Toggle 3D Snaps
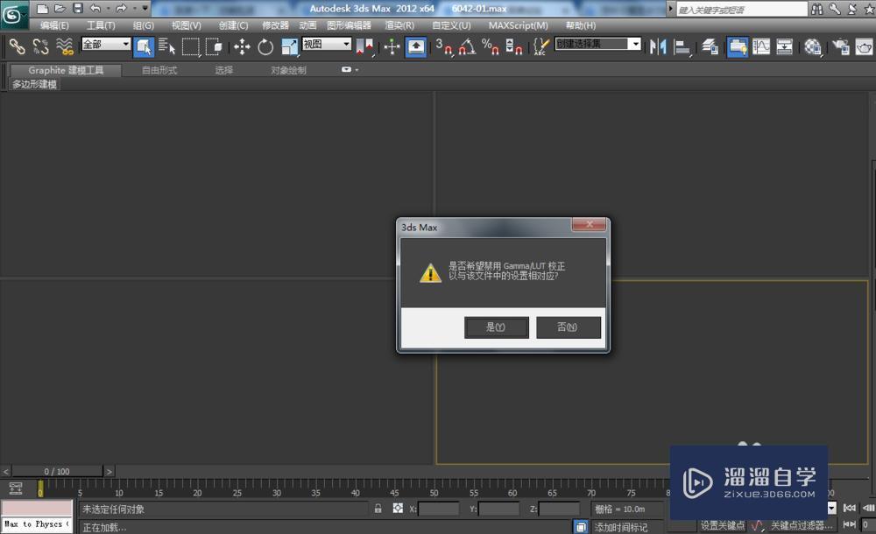This screenshot has width=876, height=534. [x=444, y=47]
